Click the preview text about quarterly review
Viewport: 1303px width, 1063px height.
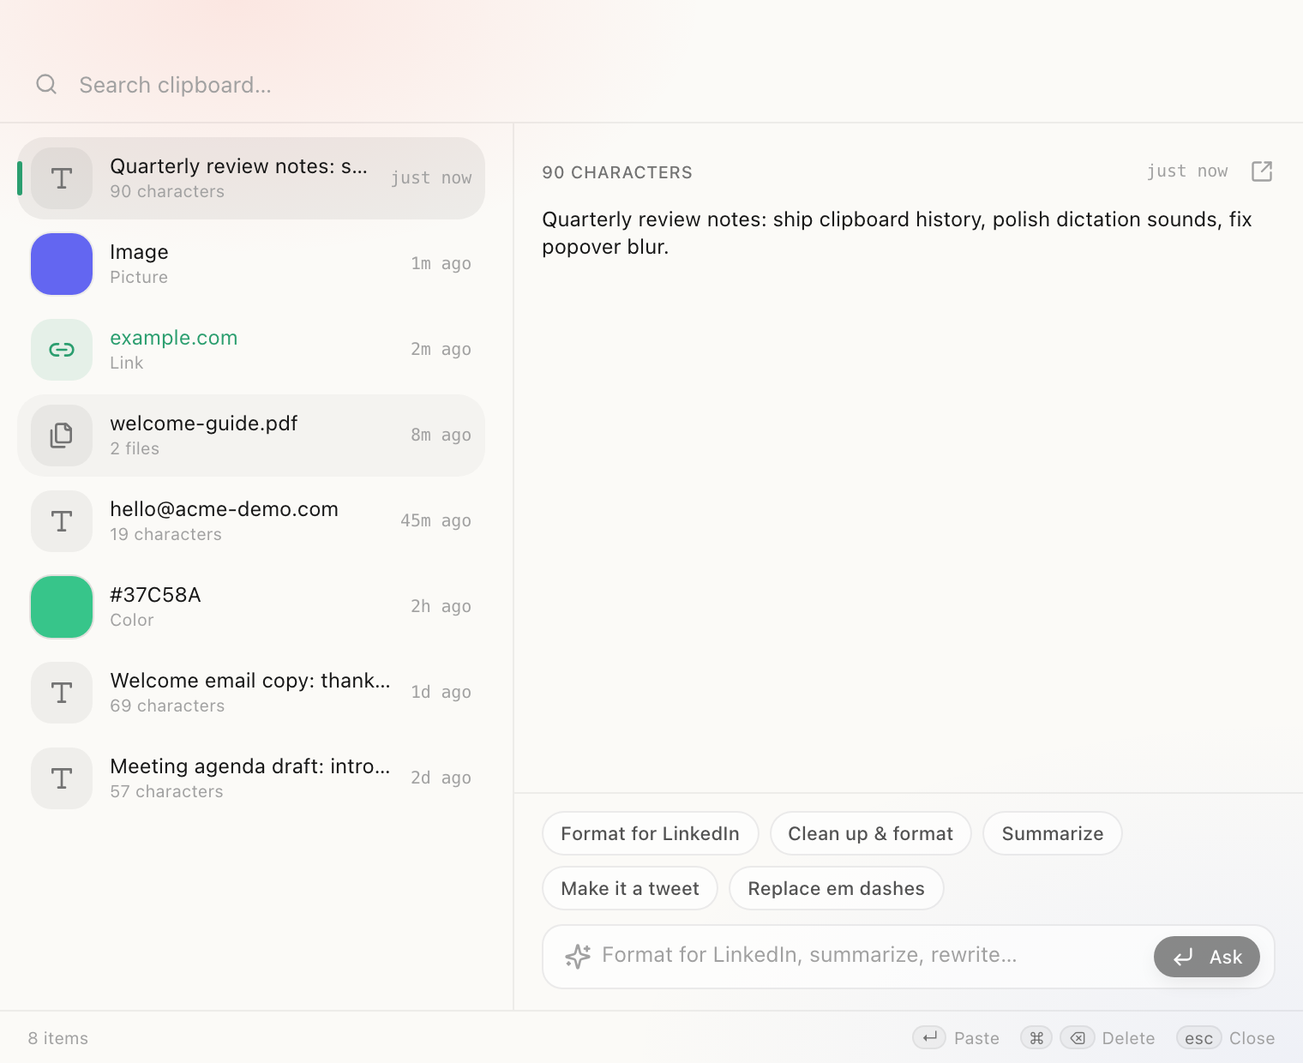pos(897,233)
